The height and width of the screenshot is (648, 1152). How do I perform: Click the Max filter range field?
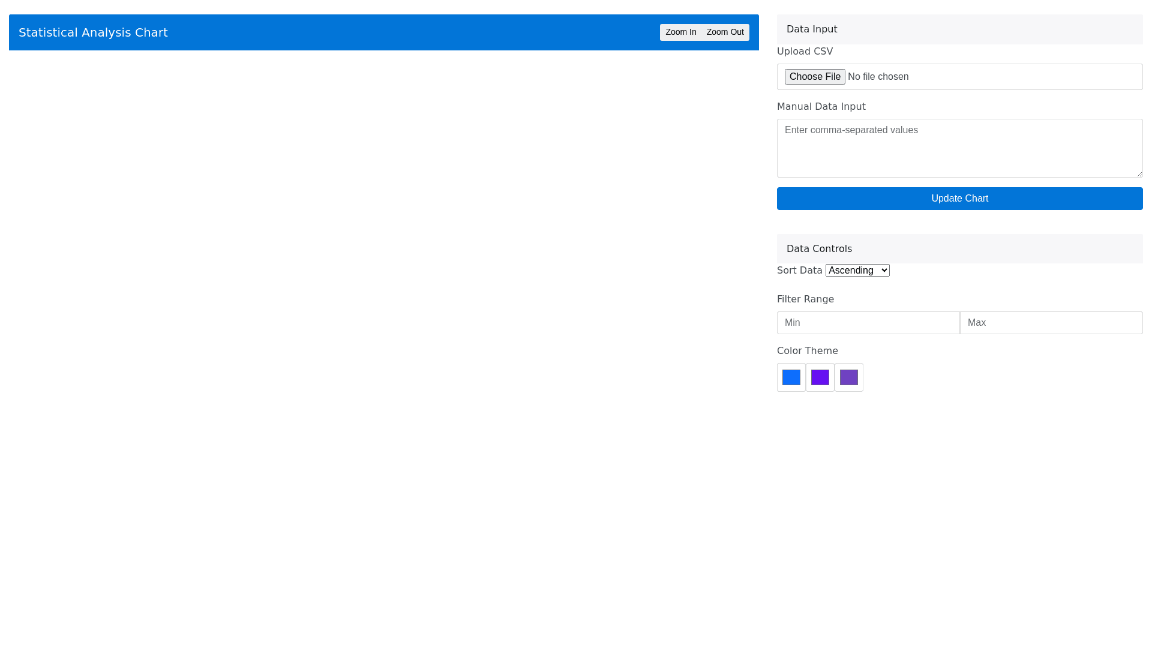click(1051, 323)
